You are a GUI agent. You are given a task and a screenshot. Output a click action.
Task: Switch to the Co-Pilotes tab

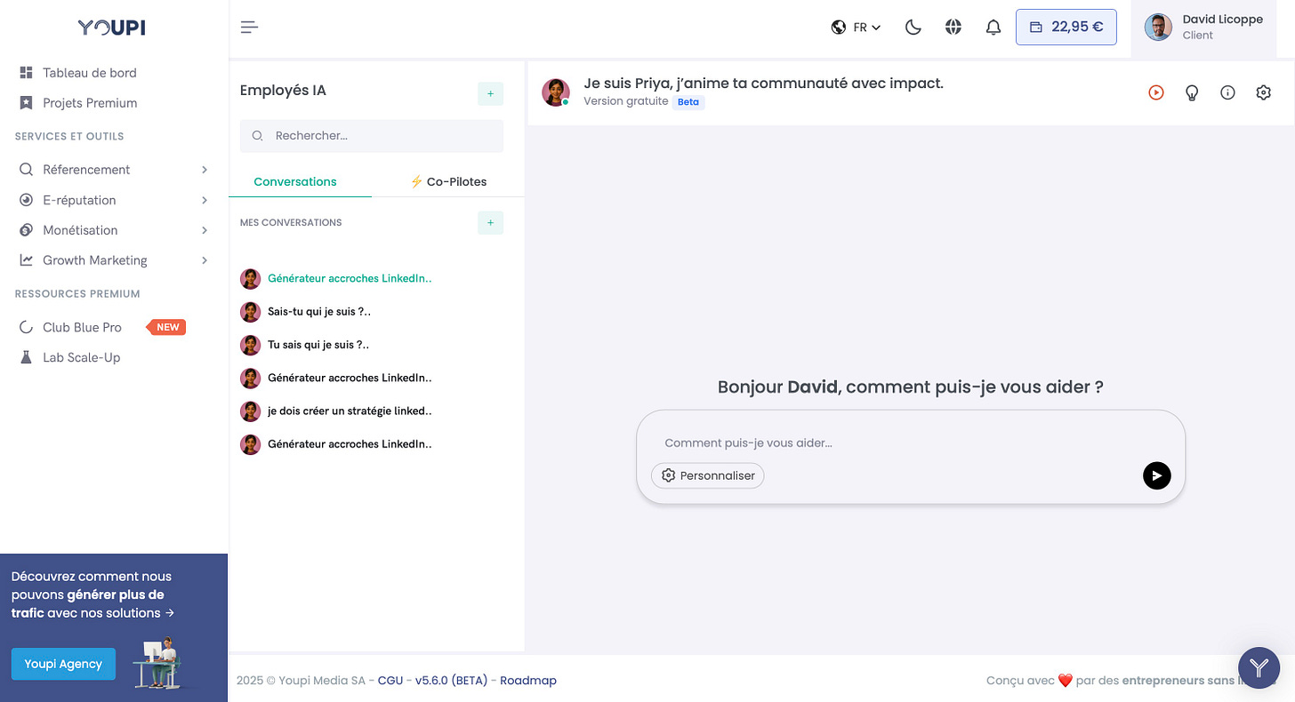(450, 181)
